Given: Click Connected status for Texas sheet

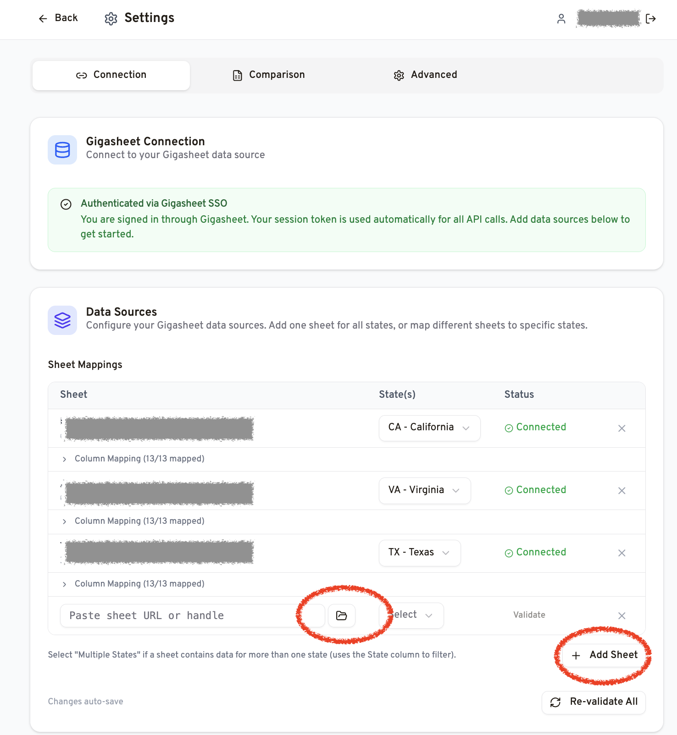Looking at the screenshot, I should (x=535, y=552).
